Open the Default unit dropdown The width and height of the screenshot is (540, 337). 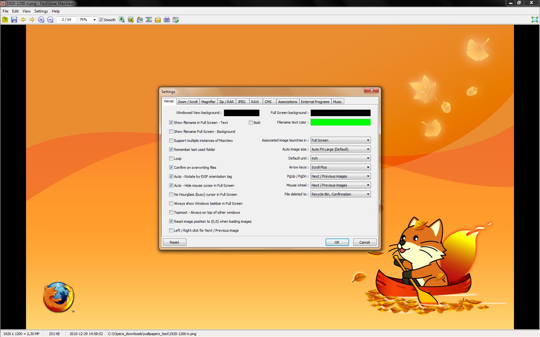340,158
